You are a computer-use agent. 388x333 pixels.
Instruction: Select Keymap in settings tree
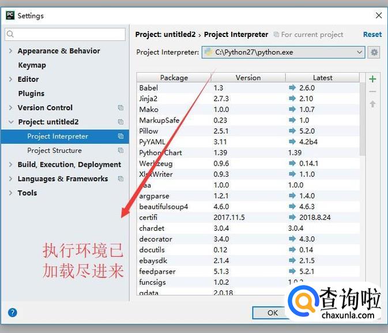[x=32, y=65]
